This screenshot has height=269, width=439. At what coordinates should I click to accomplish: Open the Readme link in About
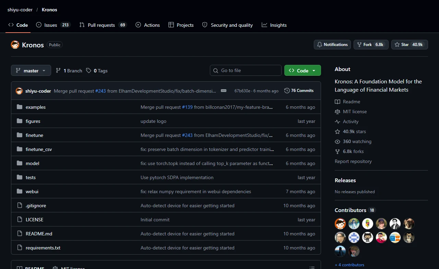347,102
